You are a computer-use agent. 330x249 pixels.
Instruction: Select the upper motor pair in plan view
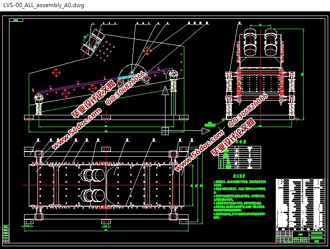93,175
